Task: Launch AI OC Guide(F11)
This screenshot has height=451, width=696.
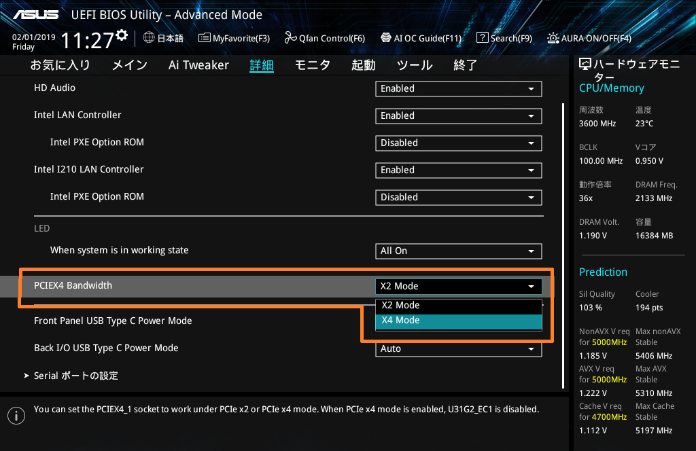Action: tap(421, 38)
